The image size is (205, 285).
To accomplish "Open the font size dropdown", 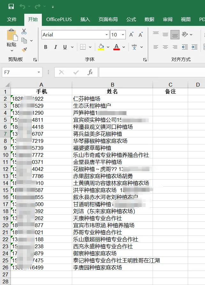I will click(x=123, y=35).
